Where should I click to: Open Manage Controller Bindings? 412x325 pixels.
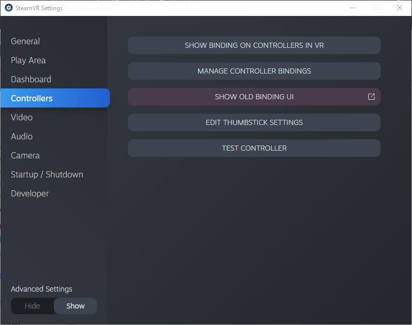click(254, 71)
